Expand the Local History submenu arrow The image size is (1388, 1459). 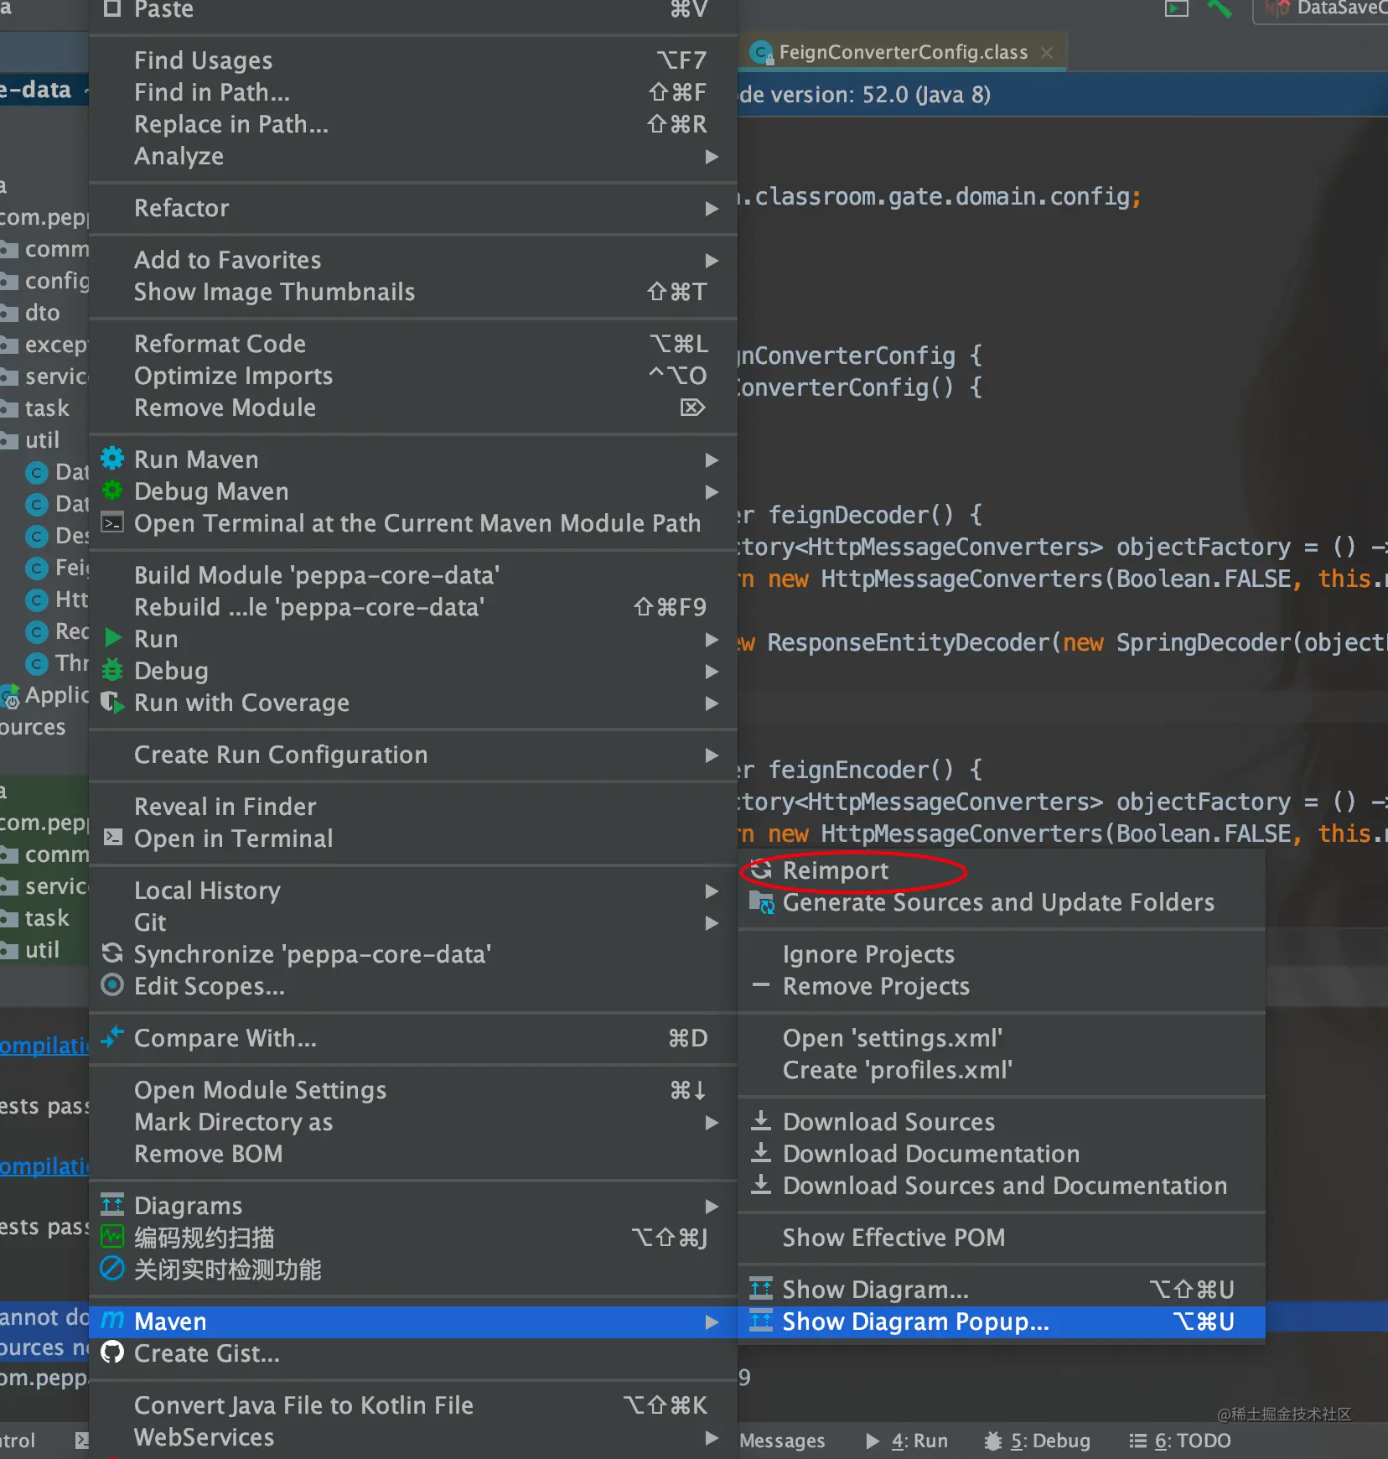[x=712, y=890]
